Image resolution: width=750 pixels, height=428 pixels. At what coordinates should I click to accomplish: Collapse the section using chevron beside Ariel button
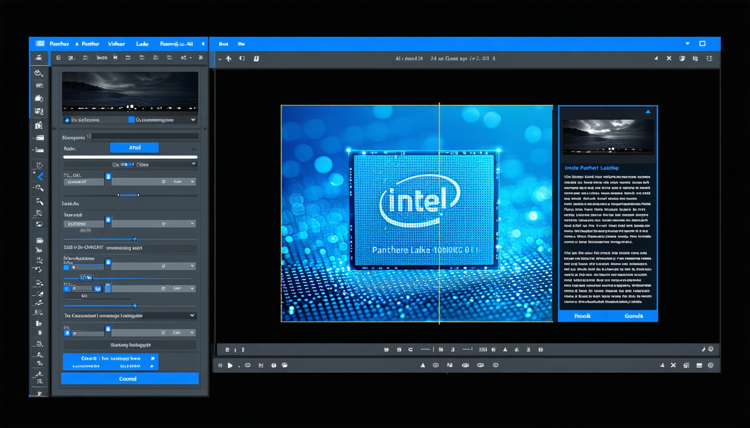tap(194, 149)
